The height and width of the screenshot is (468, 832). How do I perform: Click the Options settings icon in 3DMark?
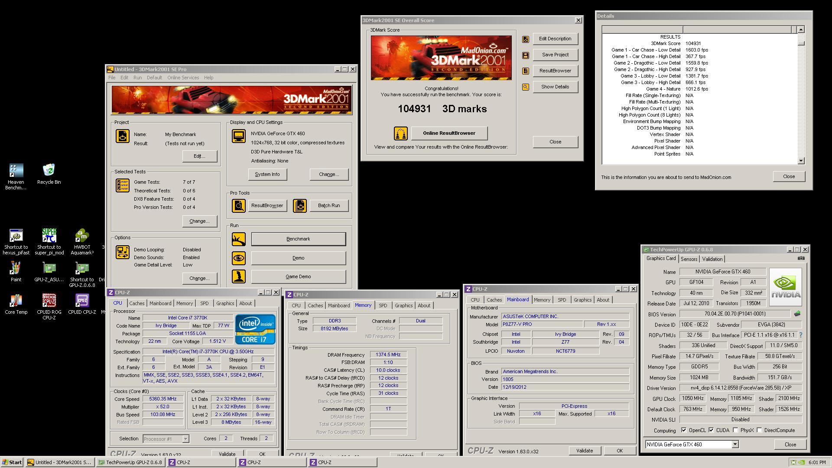[122, 252]
